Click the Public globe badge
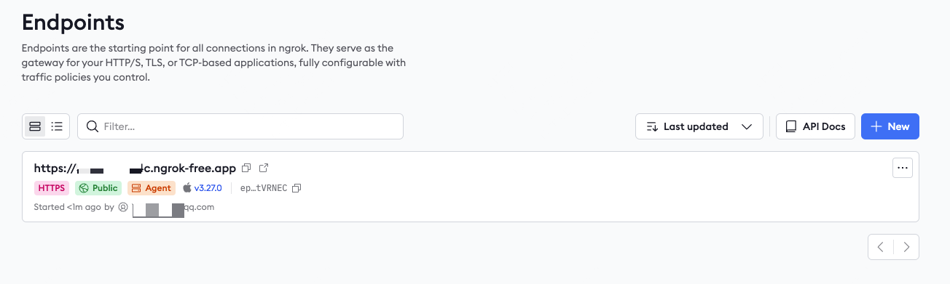Screen dimensions: 950x284 98,188
